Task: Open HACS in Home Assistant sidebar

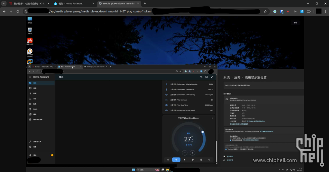Action: point(41,109)
